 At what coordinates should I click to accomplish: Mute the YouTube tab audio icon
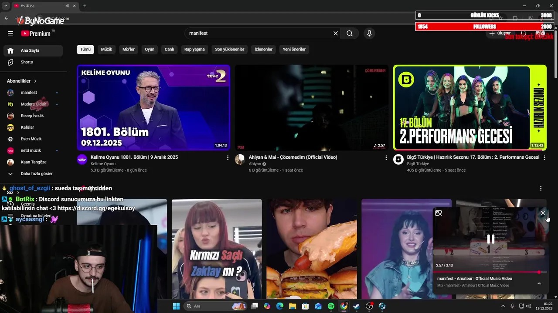(67, 6)
